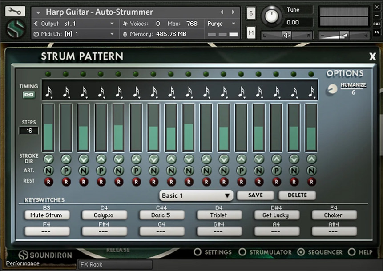Toggle rest on step 11
383x271 pixels.
(224, 182)
